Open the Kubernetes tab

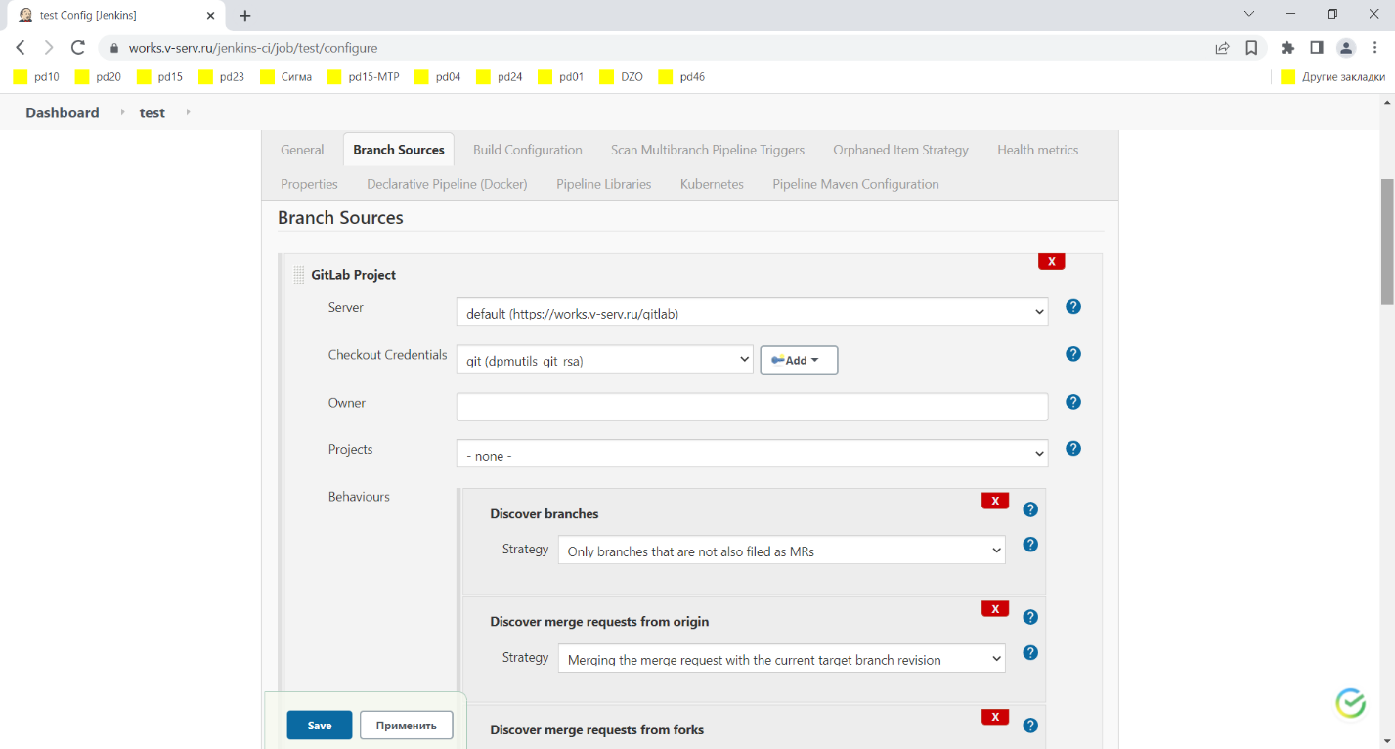[x=712, y=184]
